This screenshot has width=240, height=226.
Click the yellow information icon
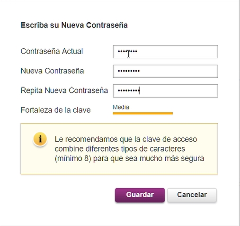[40, 139]
